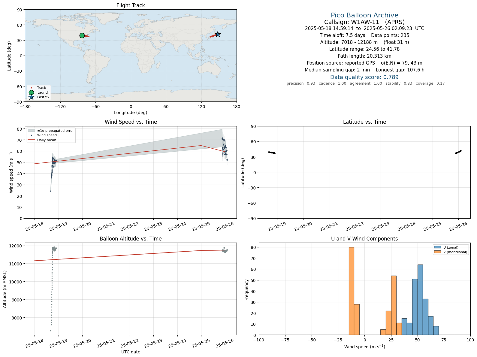Pick the blue U (zonal) legend swatch
The height and width of the screenshot is (357, 477).
(437, 247)
